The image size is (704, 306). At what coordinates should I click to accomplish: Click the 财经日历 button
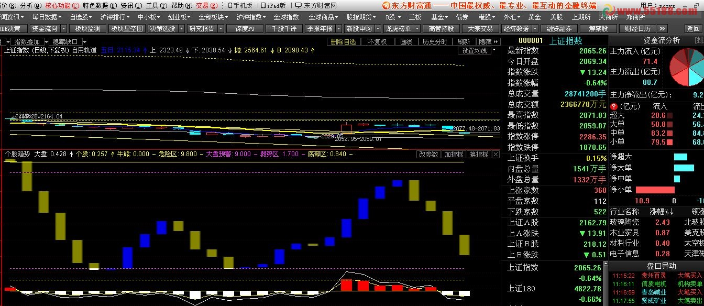click(637, 29)
